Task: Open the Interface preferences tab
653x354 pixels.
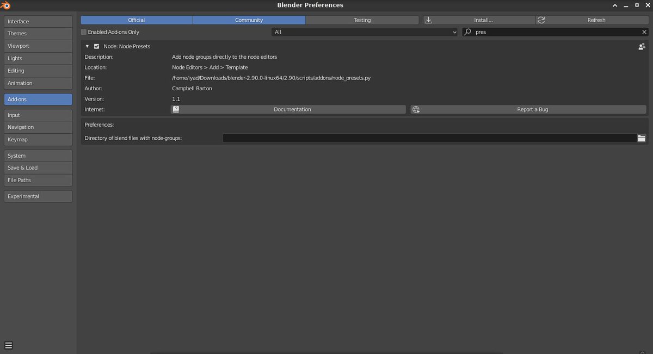Action: 38,21
